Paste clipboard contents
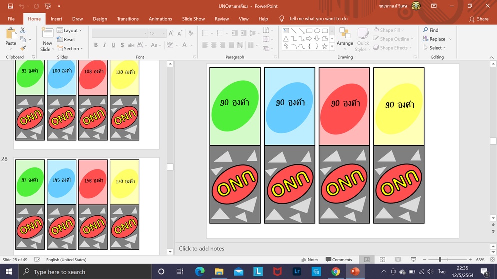This screenshot has height=279, width=497. click(x=11, y=39)
